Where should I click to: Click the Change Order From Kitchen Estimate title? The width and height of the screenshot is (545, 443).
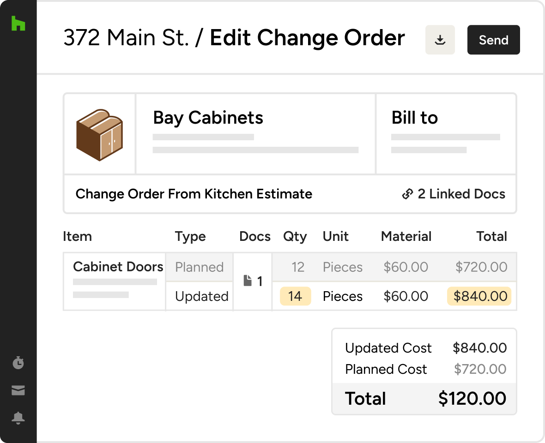pos(194,194)
